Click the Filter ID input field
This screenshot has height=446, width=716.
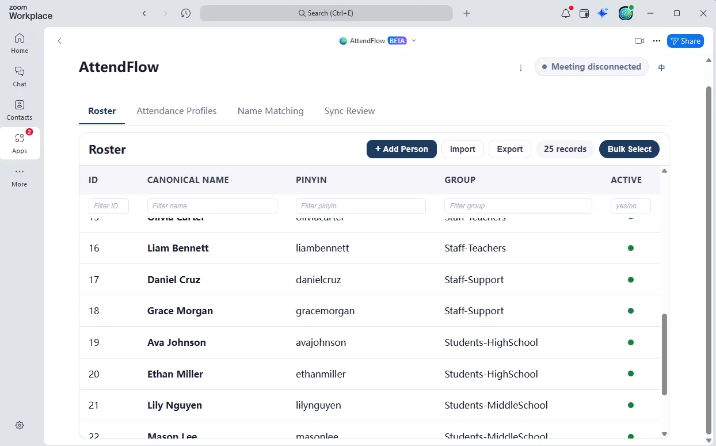(x=109, y=206)
